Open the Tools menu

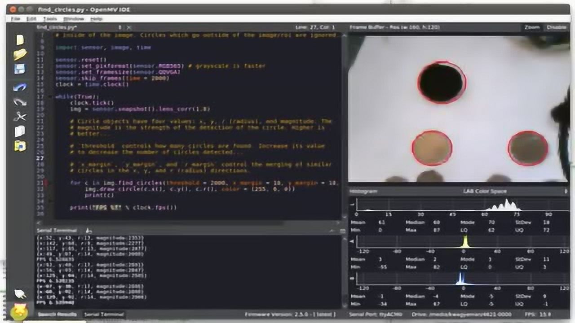pyautogui.click(x=50, y=19)
